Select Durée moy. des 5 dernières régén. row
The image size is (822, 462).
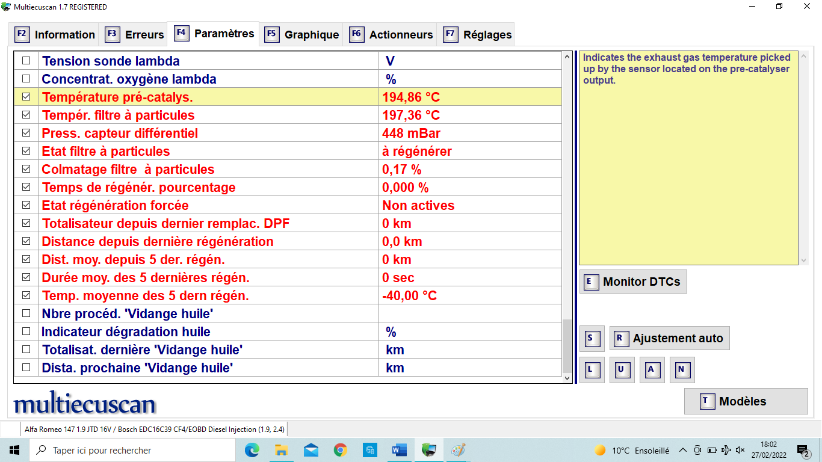(x=288, y=277)
